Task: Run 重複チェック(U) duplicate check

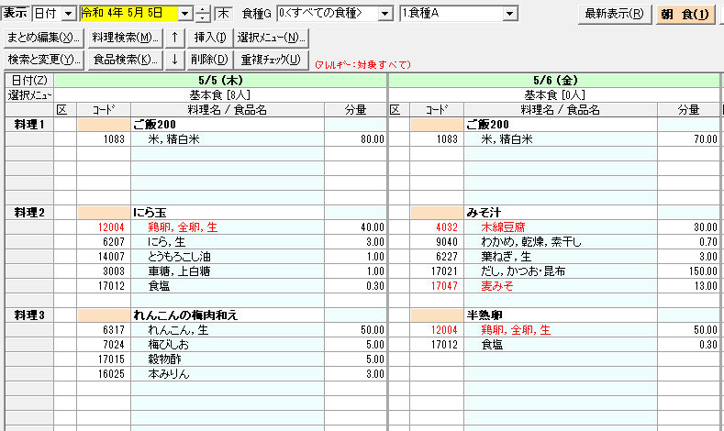Action: click(272, 60)
